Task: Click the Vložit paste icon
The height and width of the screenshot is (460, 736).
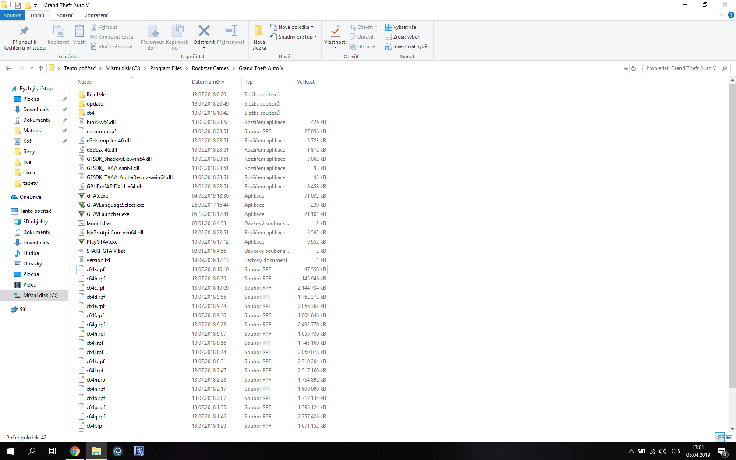Action: pos(79,35)
